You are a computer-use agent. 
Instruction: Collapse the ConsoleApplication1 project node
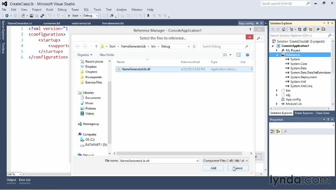pos(273,46)
